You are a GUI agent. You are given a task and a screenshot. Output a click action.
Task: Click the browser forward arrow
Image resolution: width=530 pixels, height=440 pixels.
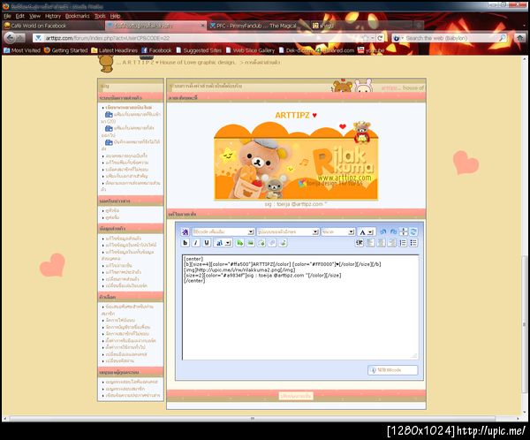tap(20, 38)
